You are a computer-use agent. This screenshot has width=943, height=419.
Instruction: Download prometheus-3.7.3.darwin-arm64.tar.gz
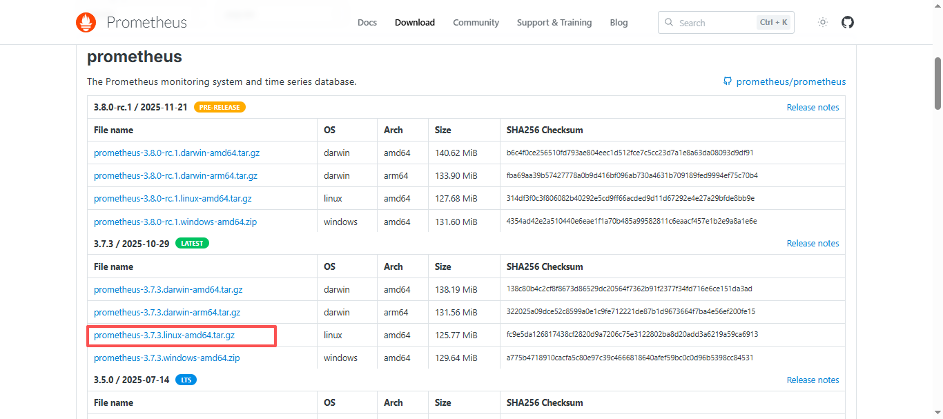coord(167,312)
